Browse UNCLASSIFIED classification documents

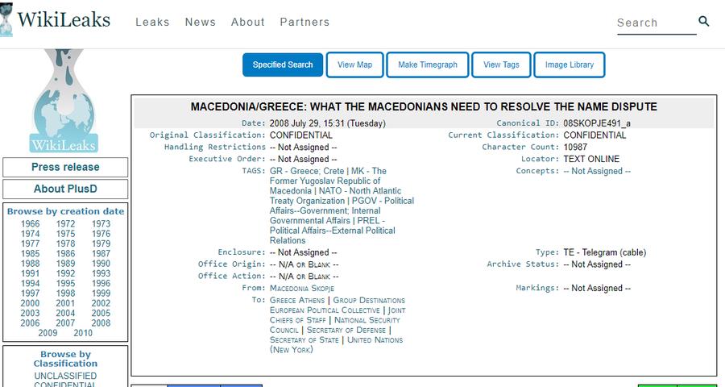pyautogui.click(x=65, y=376)
